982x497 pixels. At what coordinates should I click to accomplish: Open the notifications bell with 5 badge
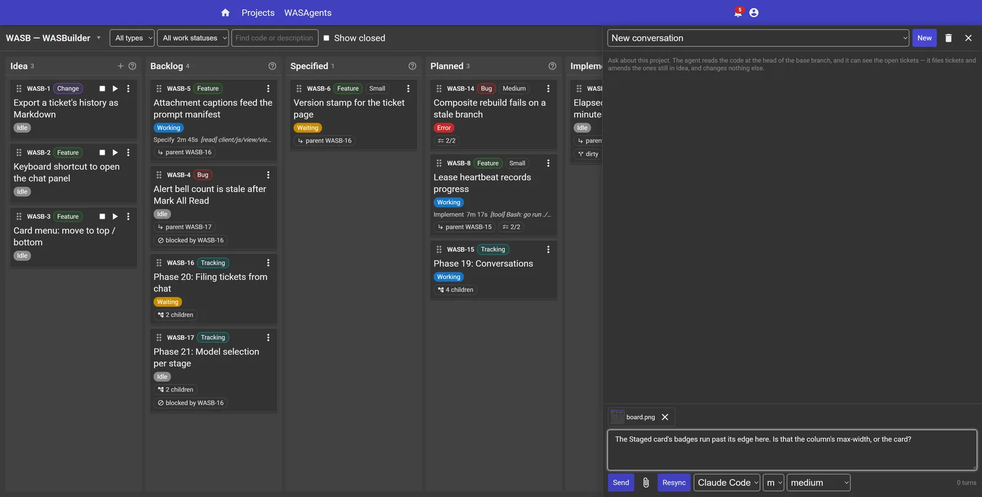pos(738,12)
